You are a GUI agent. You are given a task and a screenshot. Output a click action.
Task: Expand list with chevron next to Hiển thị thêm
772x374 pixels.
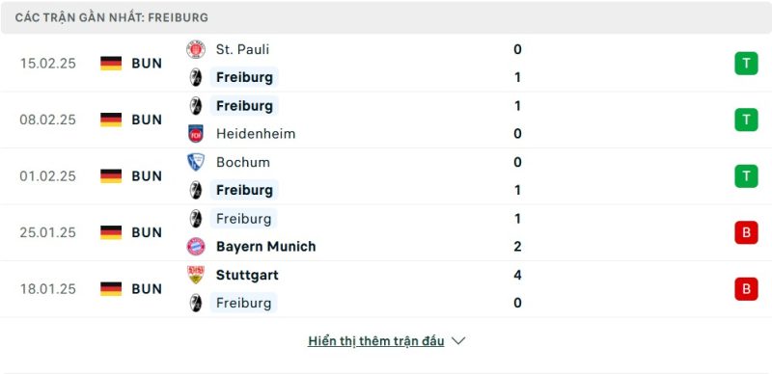coord(458,341)
